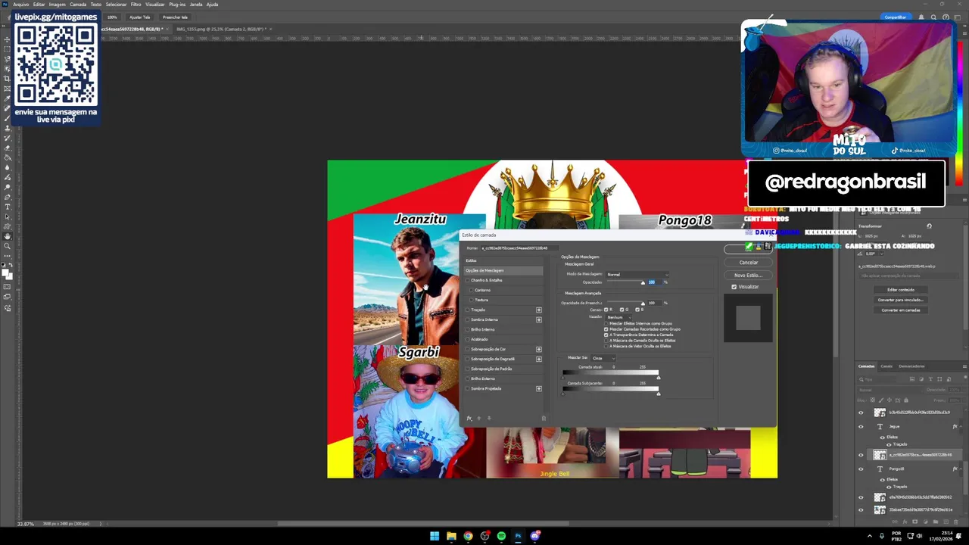Screen dimensions: 969x545
Task: Open the Mesclar Se dropdown set to Cinza
Action: click(603, 358)
